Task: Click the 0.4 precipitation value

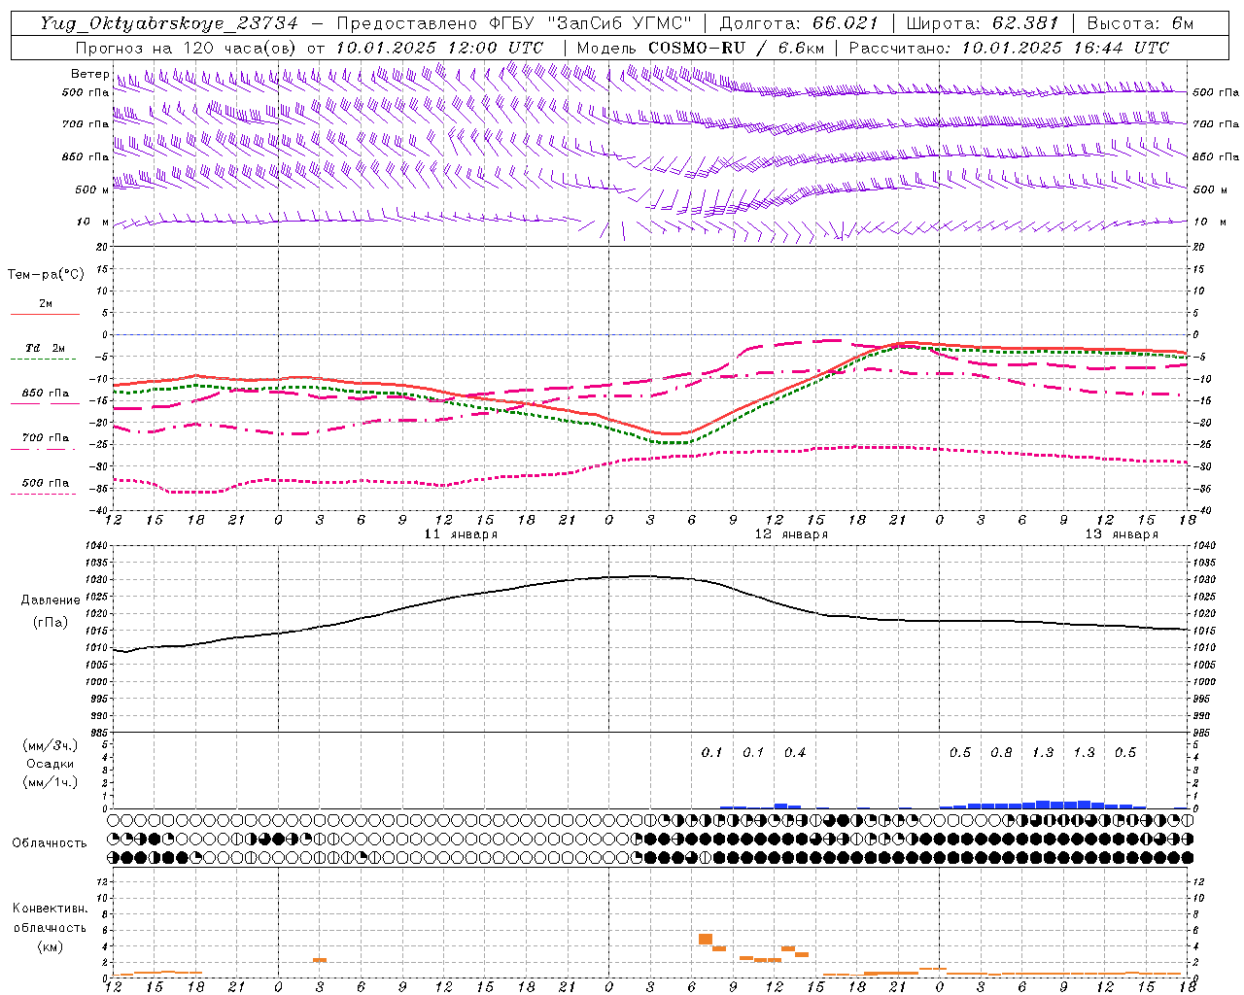Action: tap(795, 752)
